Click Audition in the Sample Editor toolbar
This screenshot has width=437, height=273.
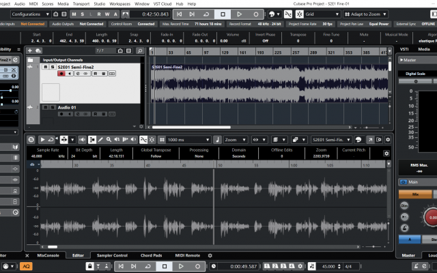tap(42, 139)
